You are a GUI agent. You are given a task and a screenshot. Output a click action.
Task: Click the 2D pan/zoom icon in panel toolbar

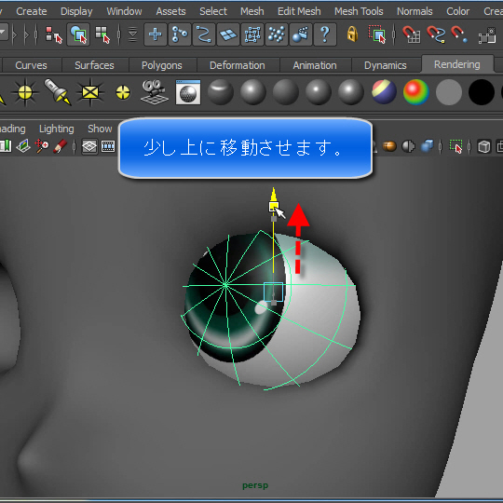42,146
